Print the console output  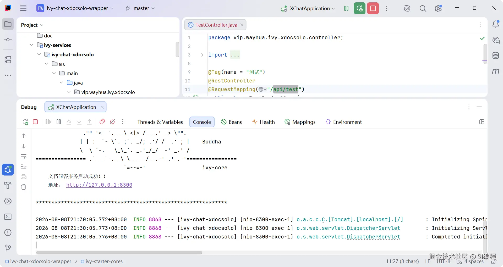[24, 177]
